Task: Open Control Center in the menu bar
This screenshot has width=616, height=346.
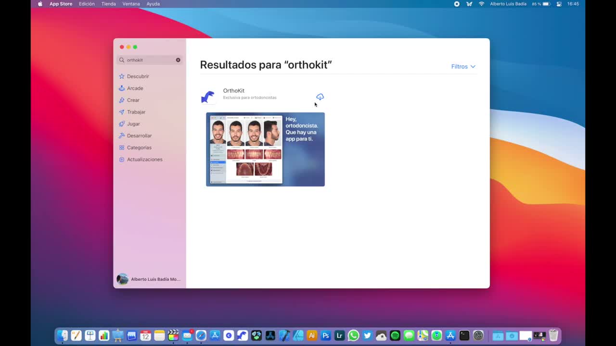Action: [559, 4]
